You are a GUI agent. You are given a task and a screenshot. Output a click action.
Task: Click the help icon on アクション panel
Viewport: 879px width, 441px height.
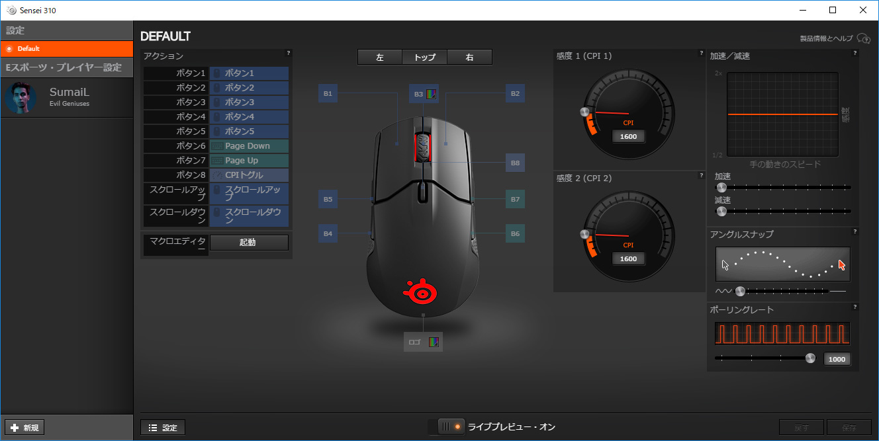288,53
